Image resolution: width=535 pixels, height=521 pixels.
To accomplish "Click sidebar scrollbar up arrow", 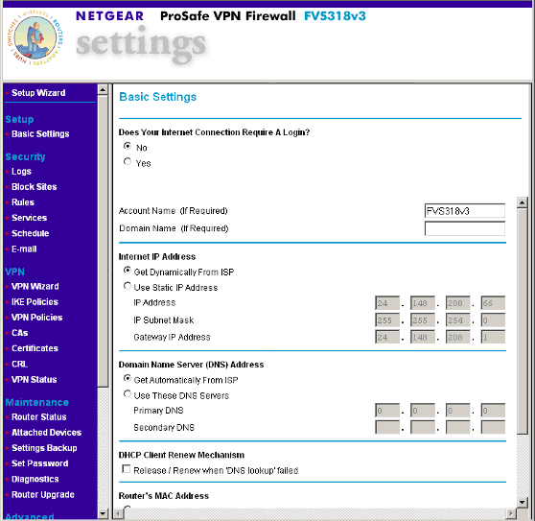I will coord(103,90).
